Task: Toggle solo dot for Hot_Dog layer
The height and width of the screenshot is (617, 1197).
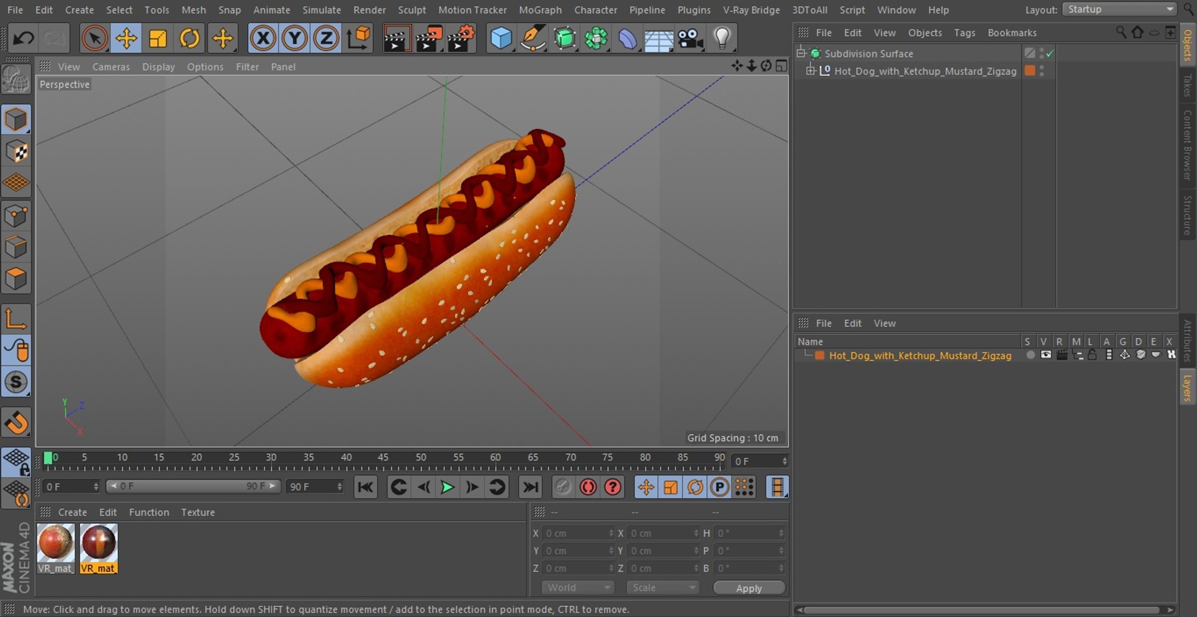Action: [x=1031, y=355]
